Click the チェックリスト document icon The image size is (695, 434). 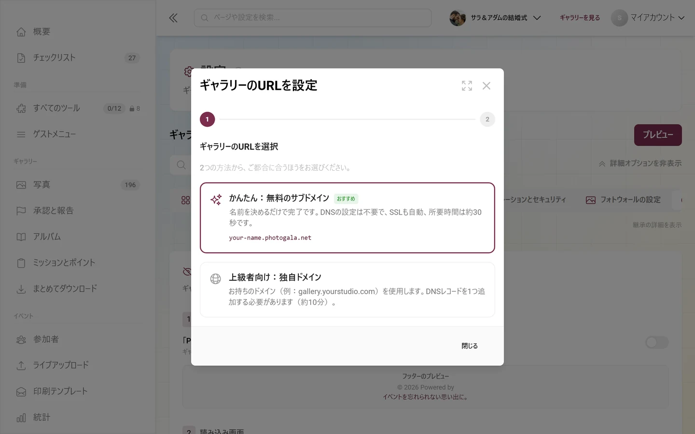[21, 58]
